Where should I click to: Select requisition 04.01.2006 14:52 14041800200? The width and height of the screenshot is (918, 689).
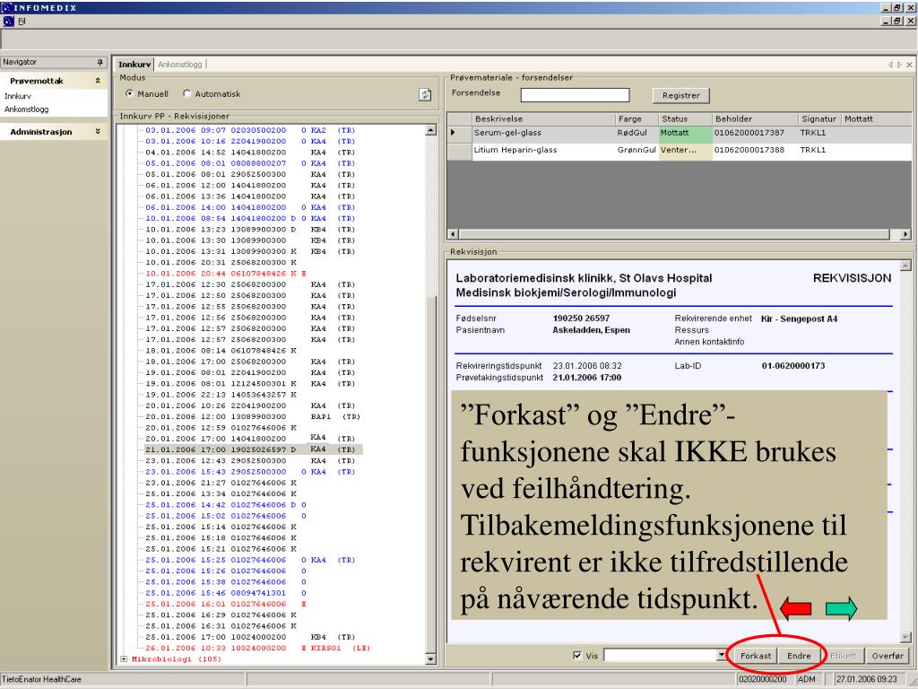250,153
